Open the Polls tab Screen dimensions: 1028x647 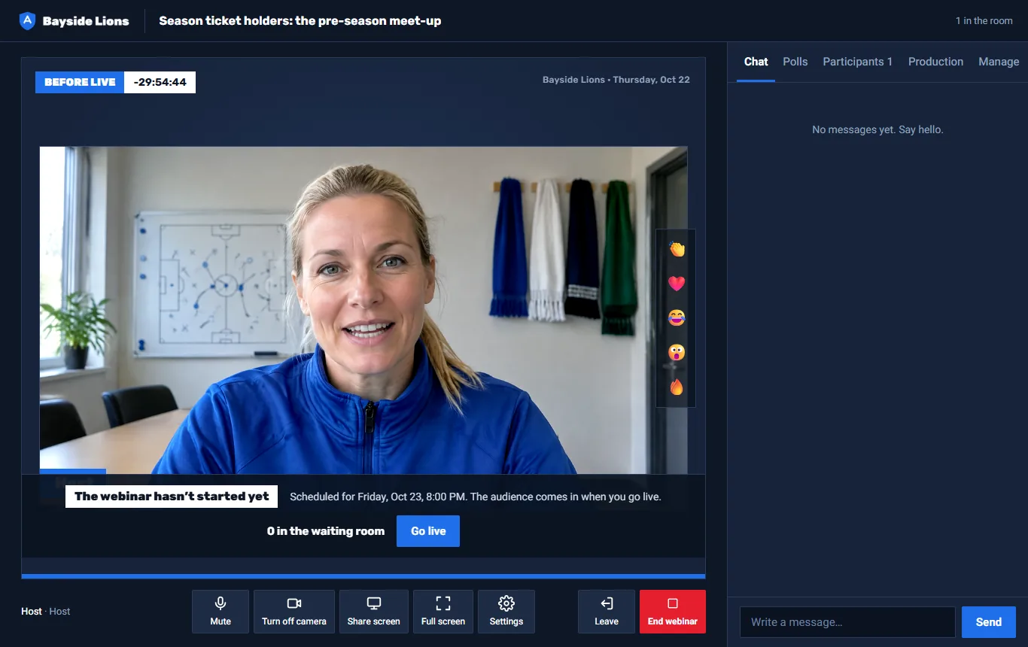pos(795,62)
